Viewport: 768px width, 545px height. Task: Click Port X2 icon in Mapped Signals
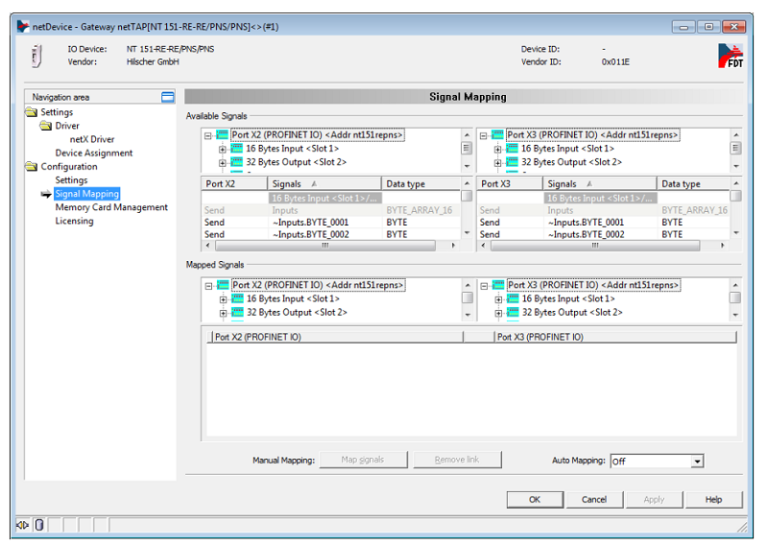(224, 285)
